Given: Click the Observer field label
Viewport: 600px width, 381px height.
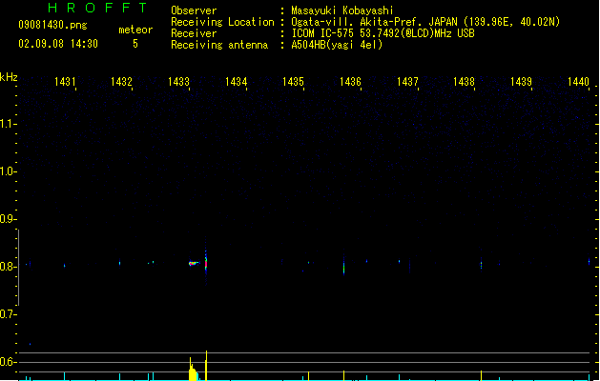Looking at the screenshot, I should click(194, 10).
